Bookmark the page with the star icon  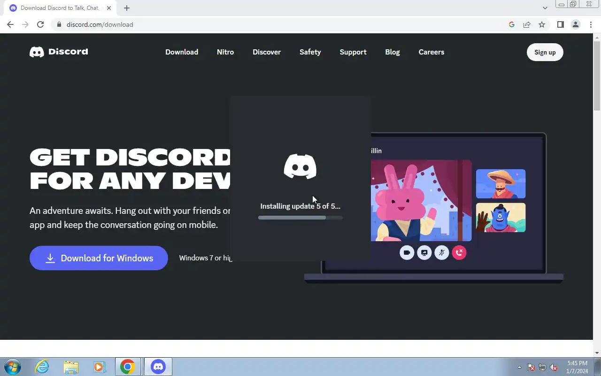(x=542, y=24)
